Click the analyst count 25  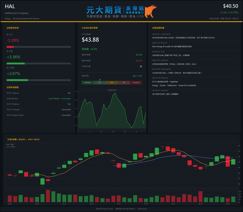[141, 66]
